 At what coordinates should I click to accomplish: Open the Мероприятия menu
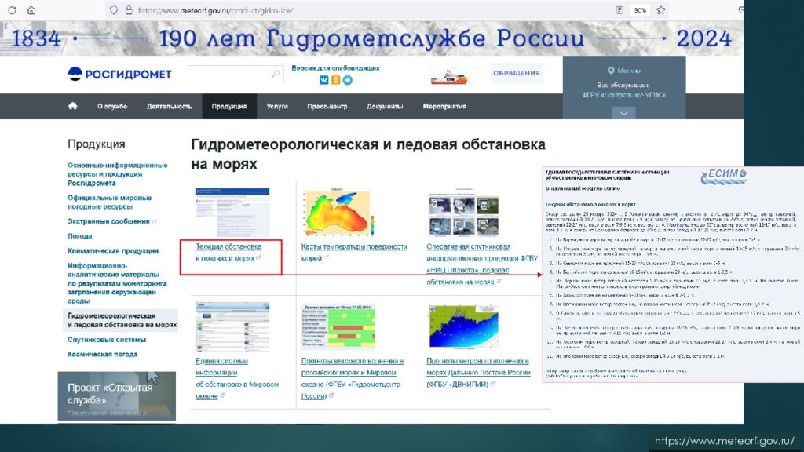click(x=444, y=107)
